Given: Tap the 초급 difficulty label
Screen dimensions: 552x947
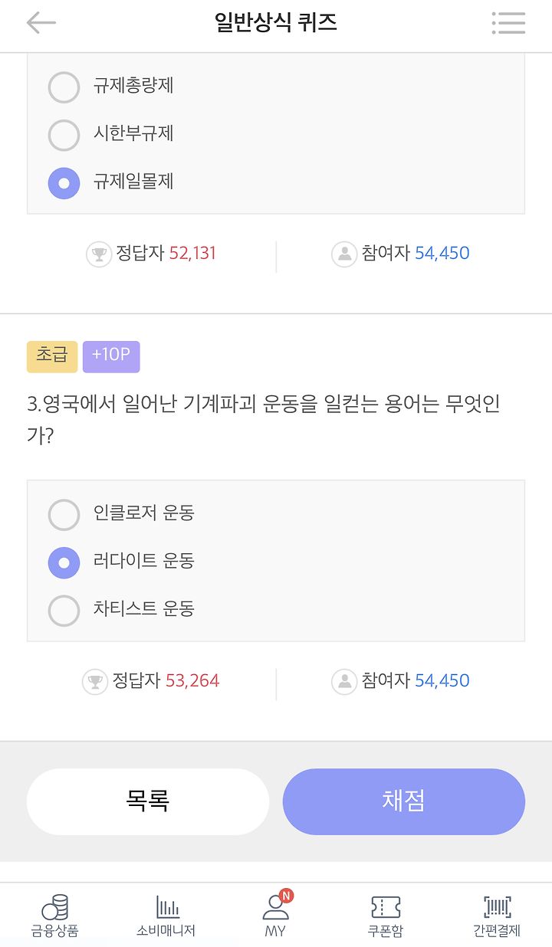Looking at the screenshot, I should coord(52,356).
